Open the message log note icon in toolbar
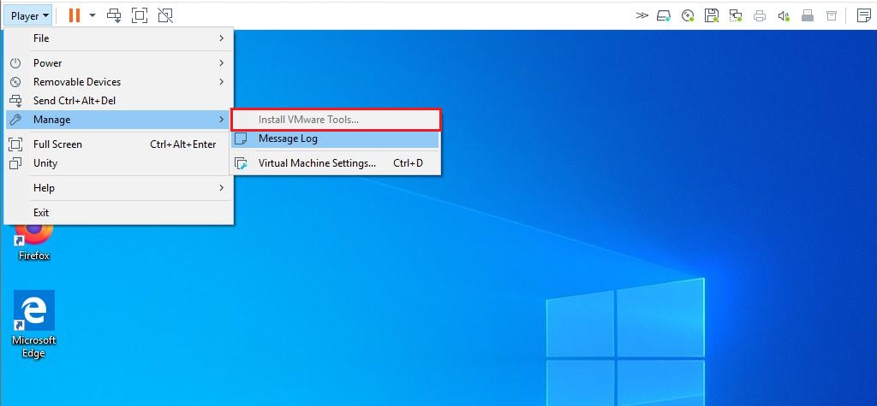 pos(862,15)
